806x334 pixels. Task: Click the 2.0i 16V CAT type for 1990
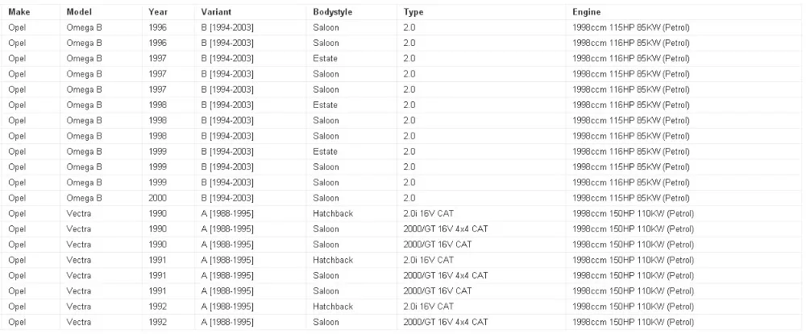[x=428, y=213]
